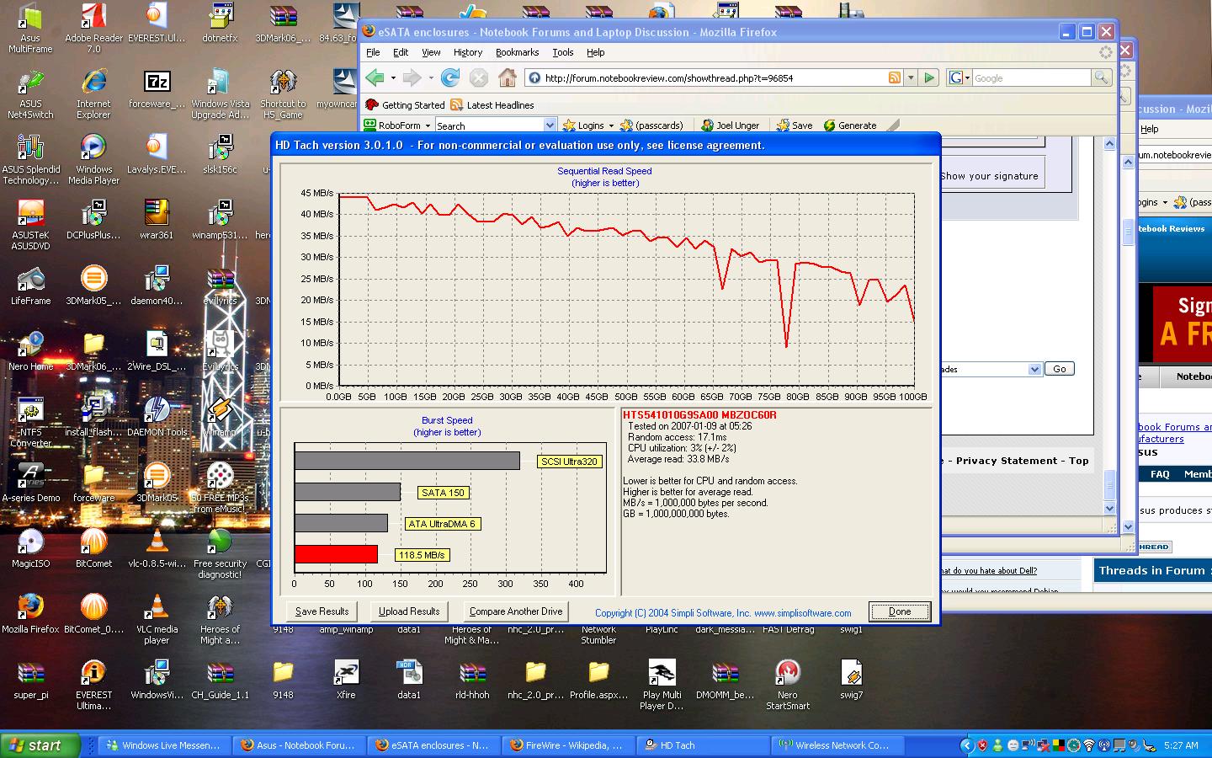Open the Firefox Bookmarks menu
Viewport: 1212px width, 758px height.
pyautogui.click(x=517, y=52)
